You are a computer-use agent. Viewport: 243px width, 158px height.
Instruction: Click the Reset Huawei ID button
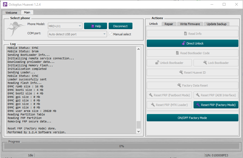coord(192,72)
